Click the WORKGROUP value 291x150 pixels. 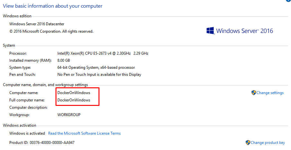[x=69, y=114]
